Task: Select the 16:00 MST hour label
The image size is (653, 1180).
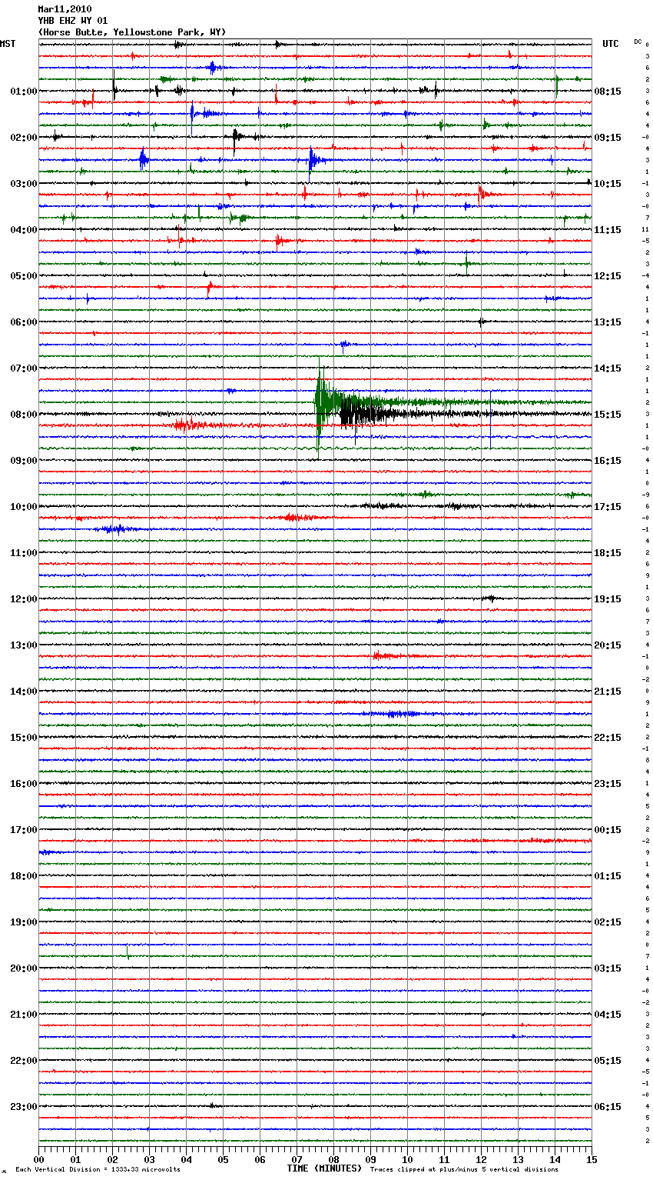Action: click(x=24, y=784)
